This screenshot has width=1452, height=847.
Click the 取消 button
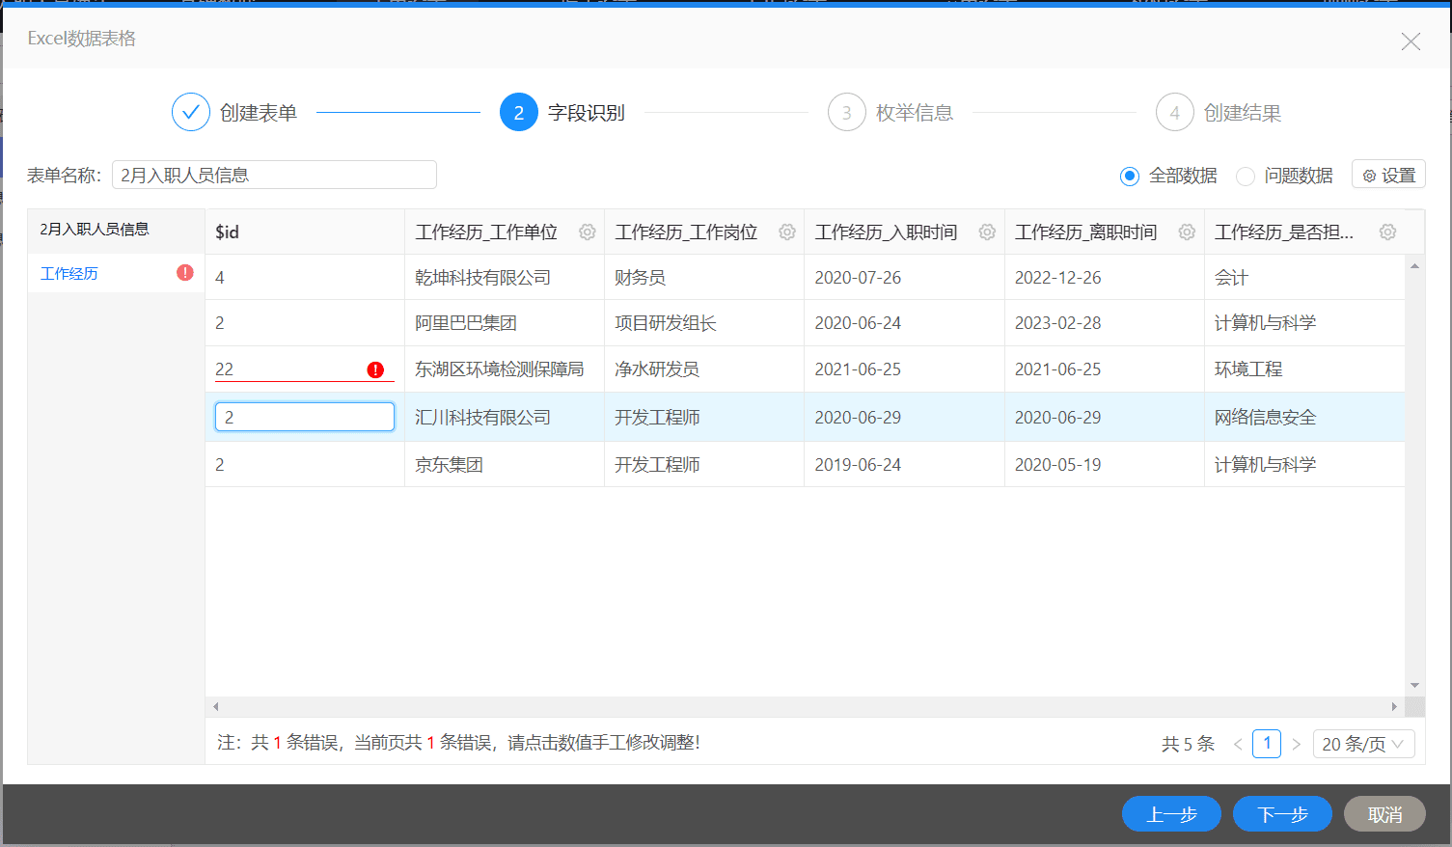pyautogui.click(x=1384, y=814)
